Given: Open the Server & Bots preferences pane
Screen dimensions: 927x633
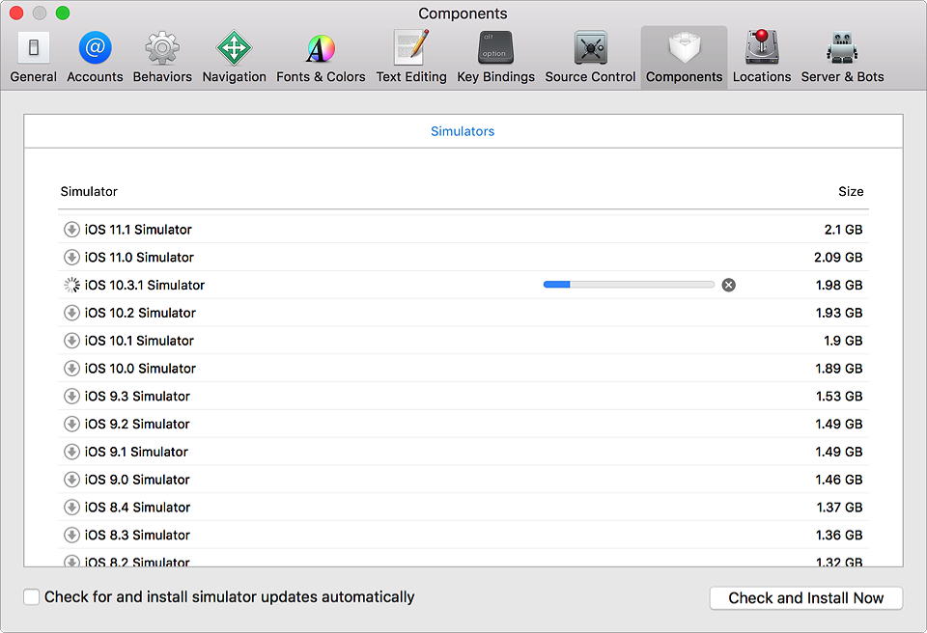Looking at the screenshot, I should point(842,57).
